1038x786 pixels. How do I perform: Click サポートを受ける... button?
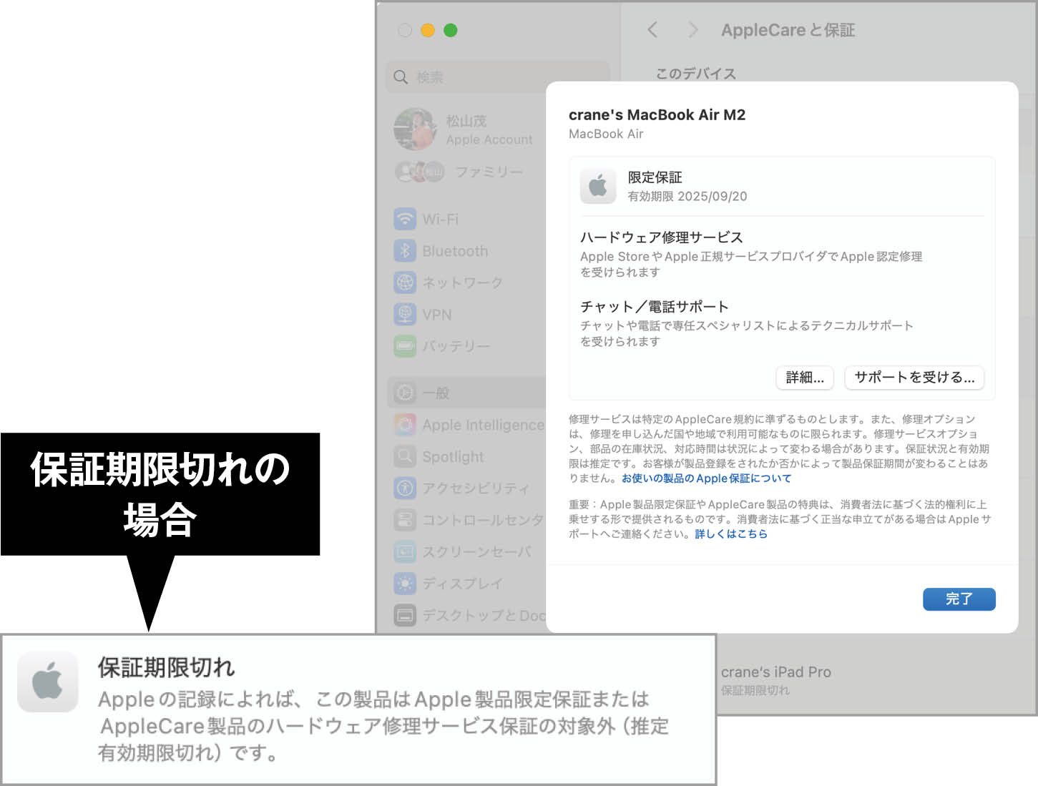click(x=914, y=377)
